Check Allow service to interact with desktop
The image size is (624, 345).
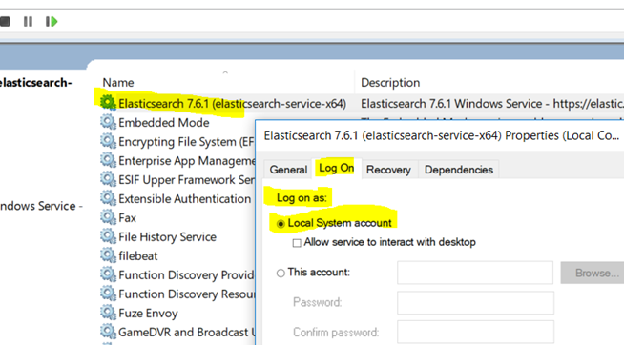pyautogui.click(x=297, y=243)
